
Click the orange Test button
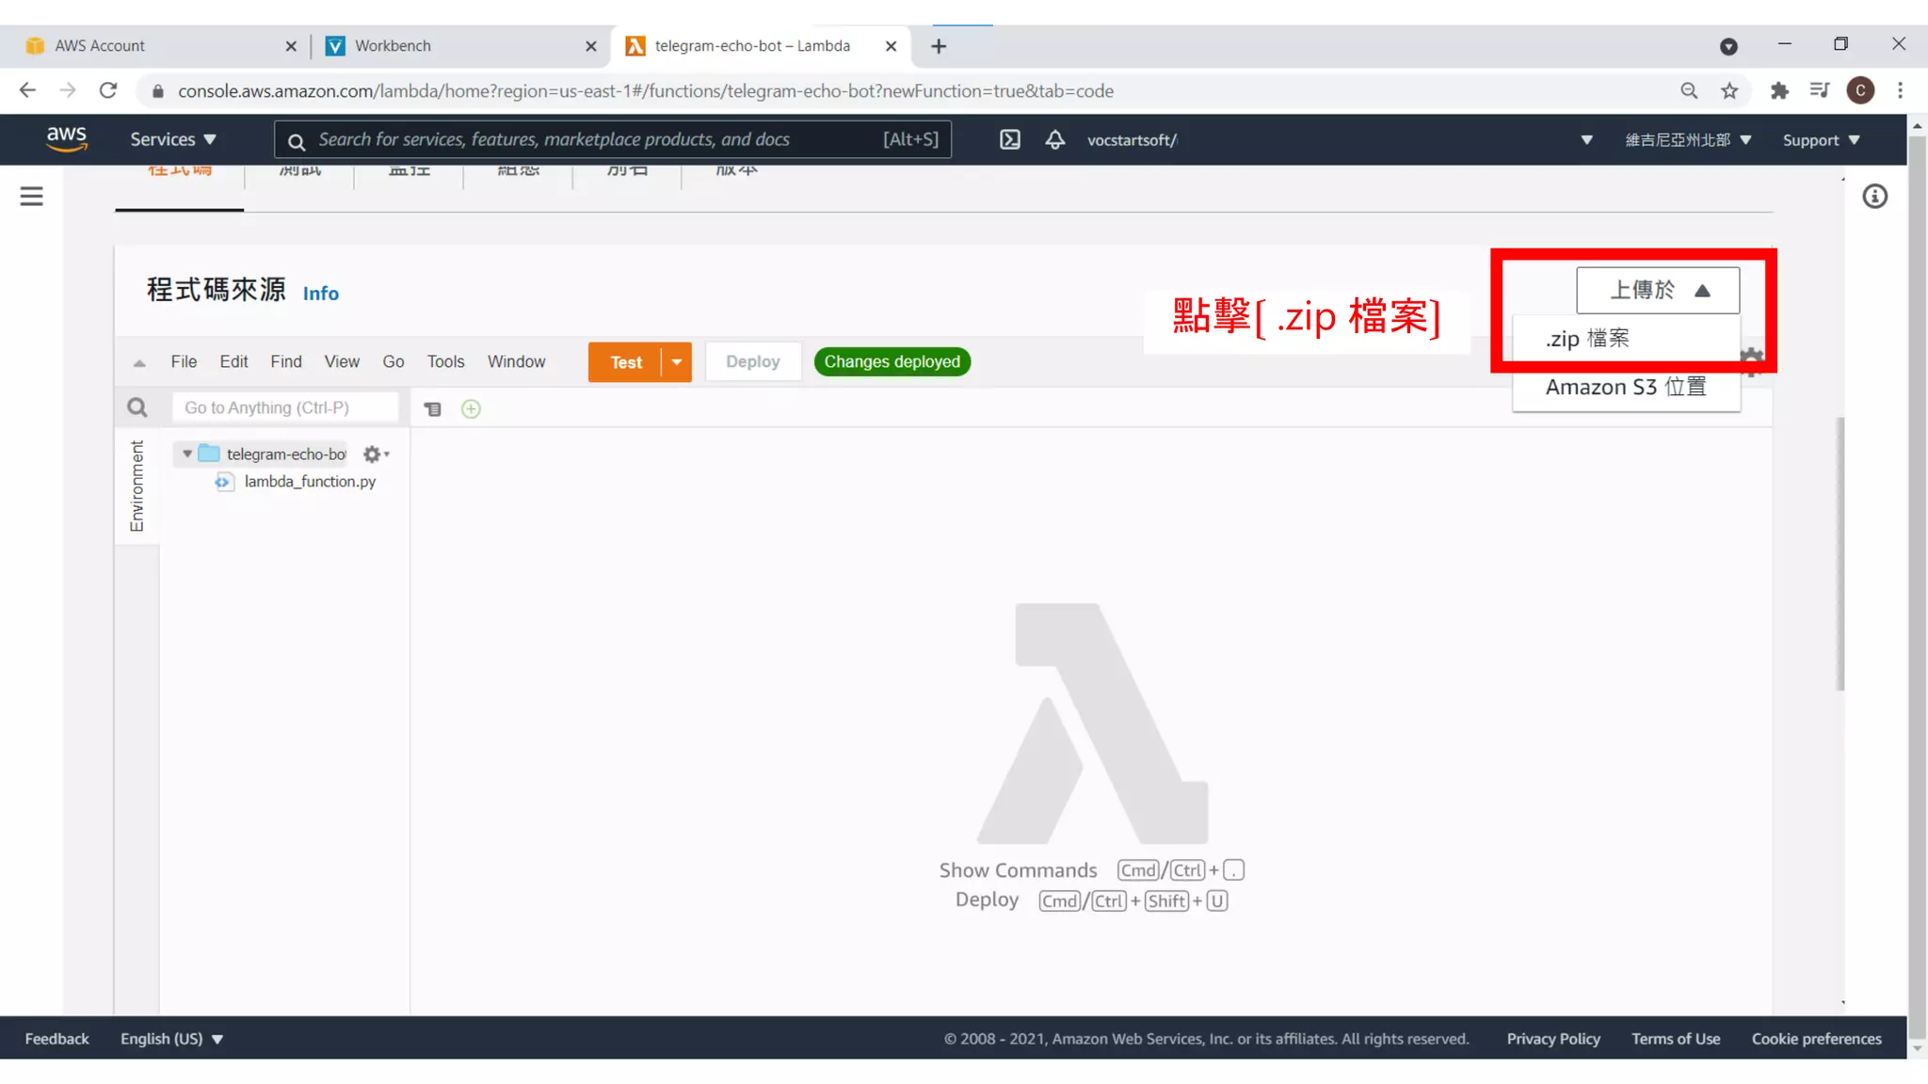click(626, 362)
